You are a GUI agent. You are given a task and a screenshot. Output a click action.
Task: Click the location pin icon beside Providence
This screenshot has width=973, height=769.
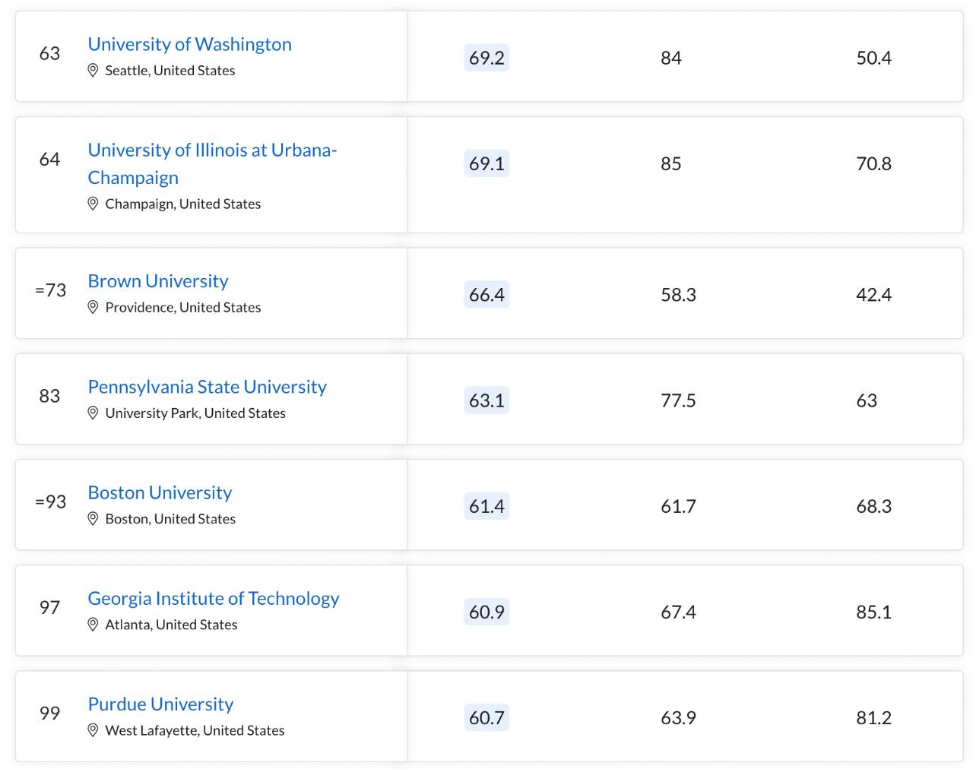coord(93,307)
